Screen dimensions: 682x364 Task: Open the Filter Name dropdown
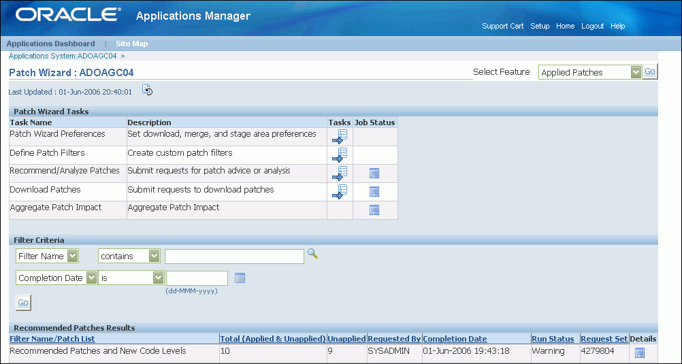click(x=47, y=256)
